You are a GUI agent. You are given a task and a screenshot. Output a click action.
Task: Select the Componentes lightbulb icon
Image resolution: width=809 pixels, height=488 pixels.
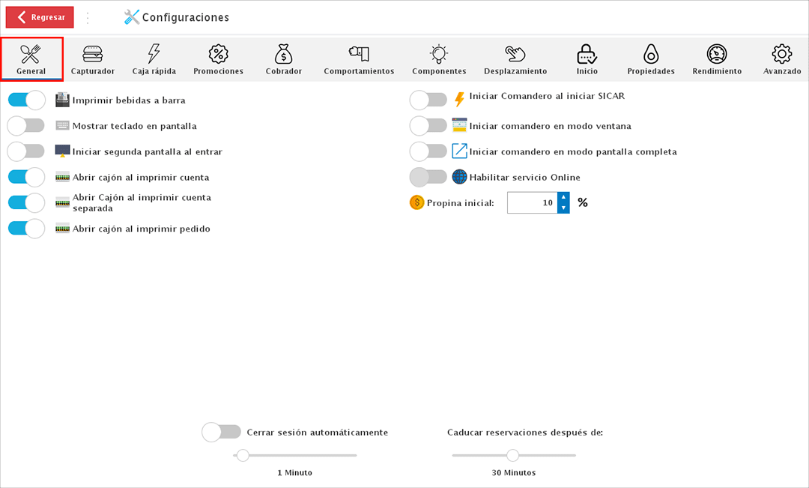point(439,58)
